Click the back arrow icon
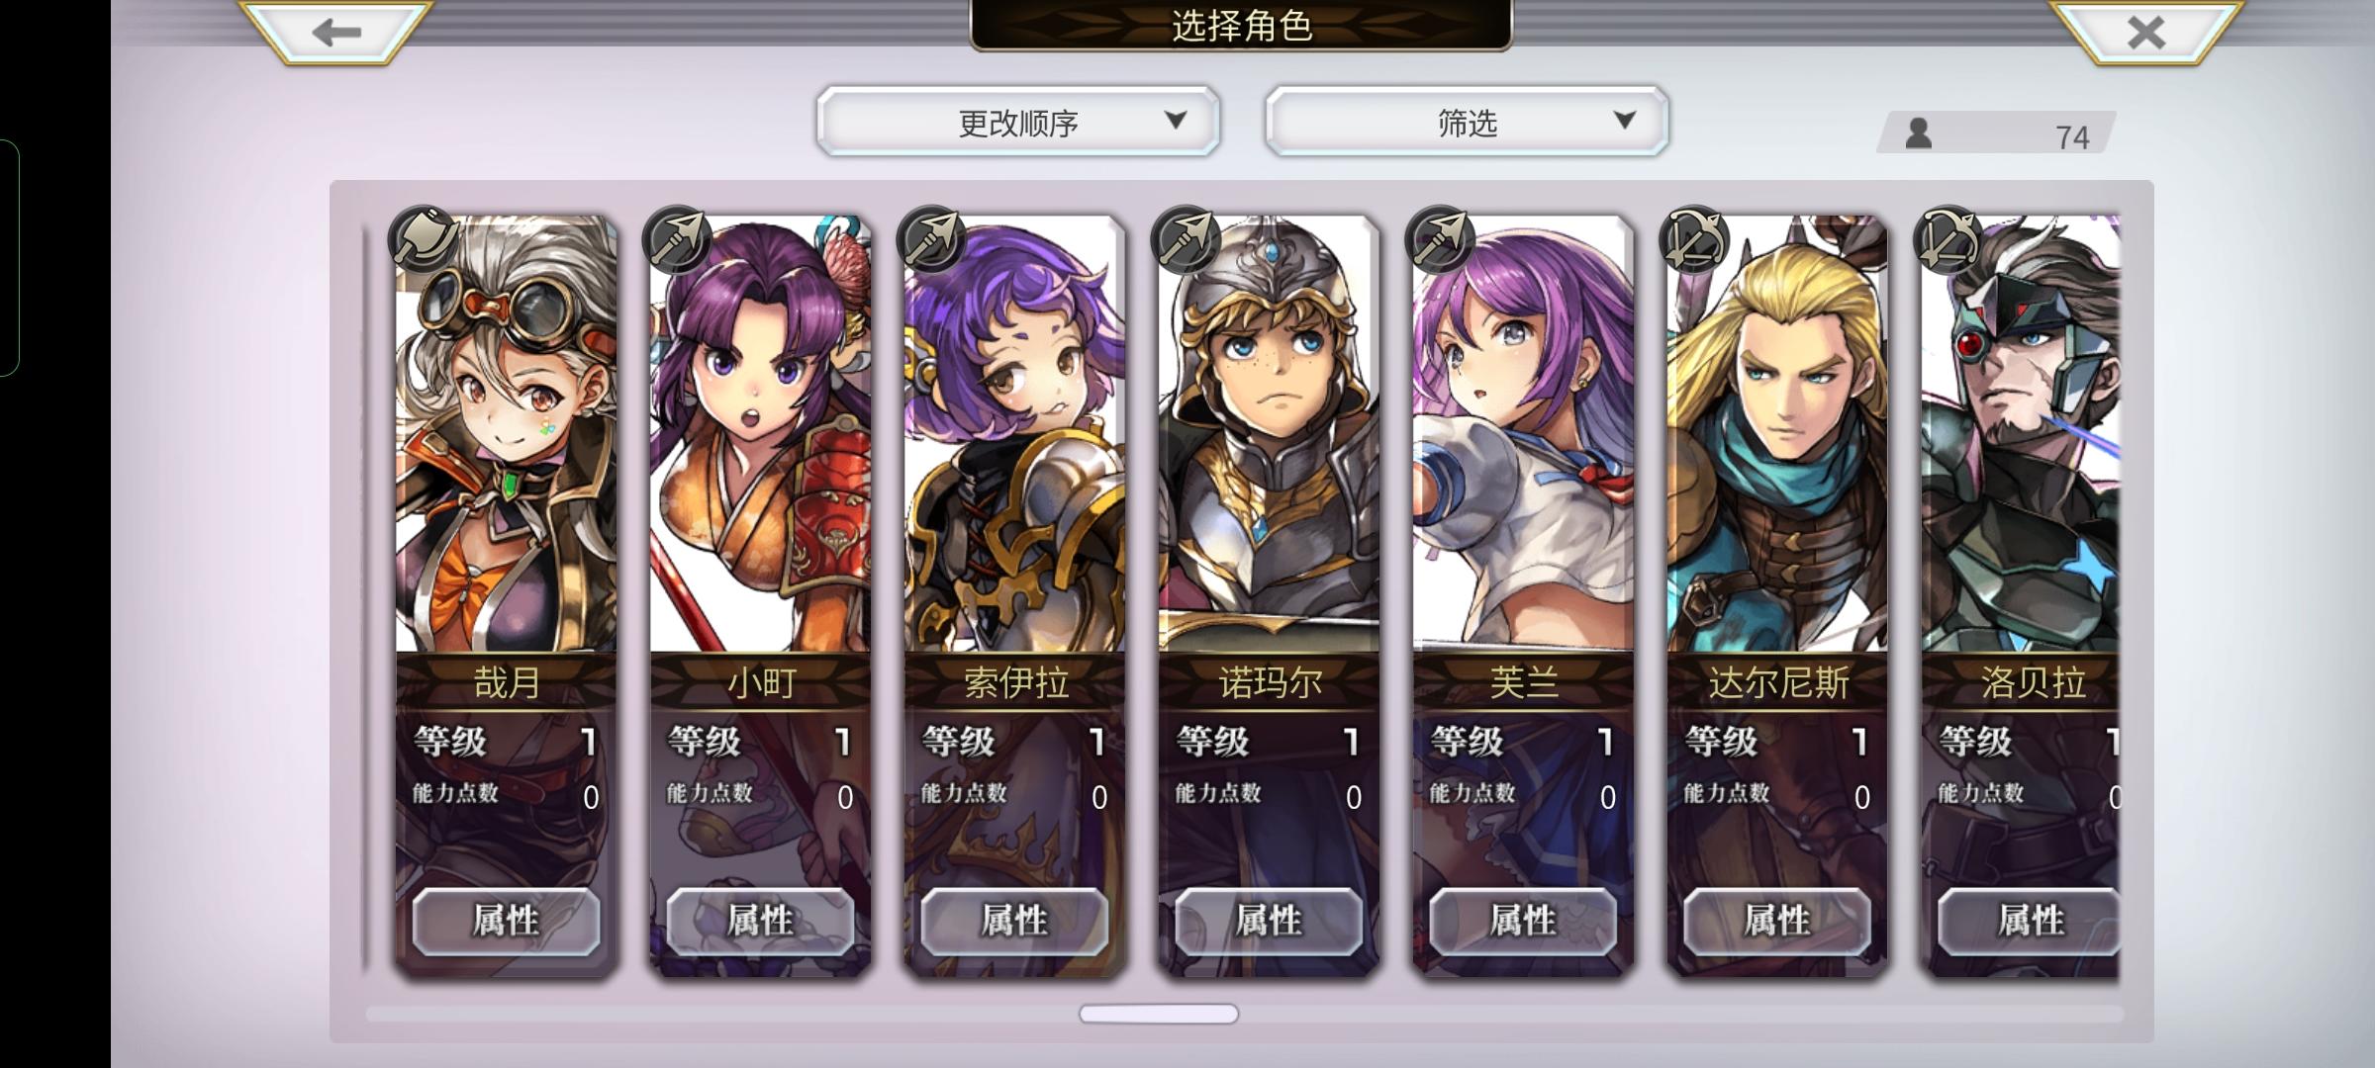Image resolution: width=2375 pixels, height=1068 pixels. coord(335,32)
